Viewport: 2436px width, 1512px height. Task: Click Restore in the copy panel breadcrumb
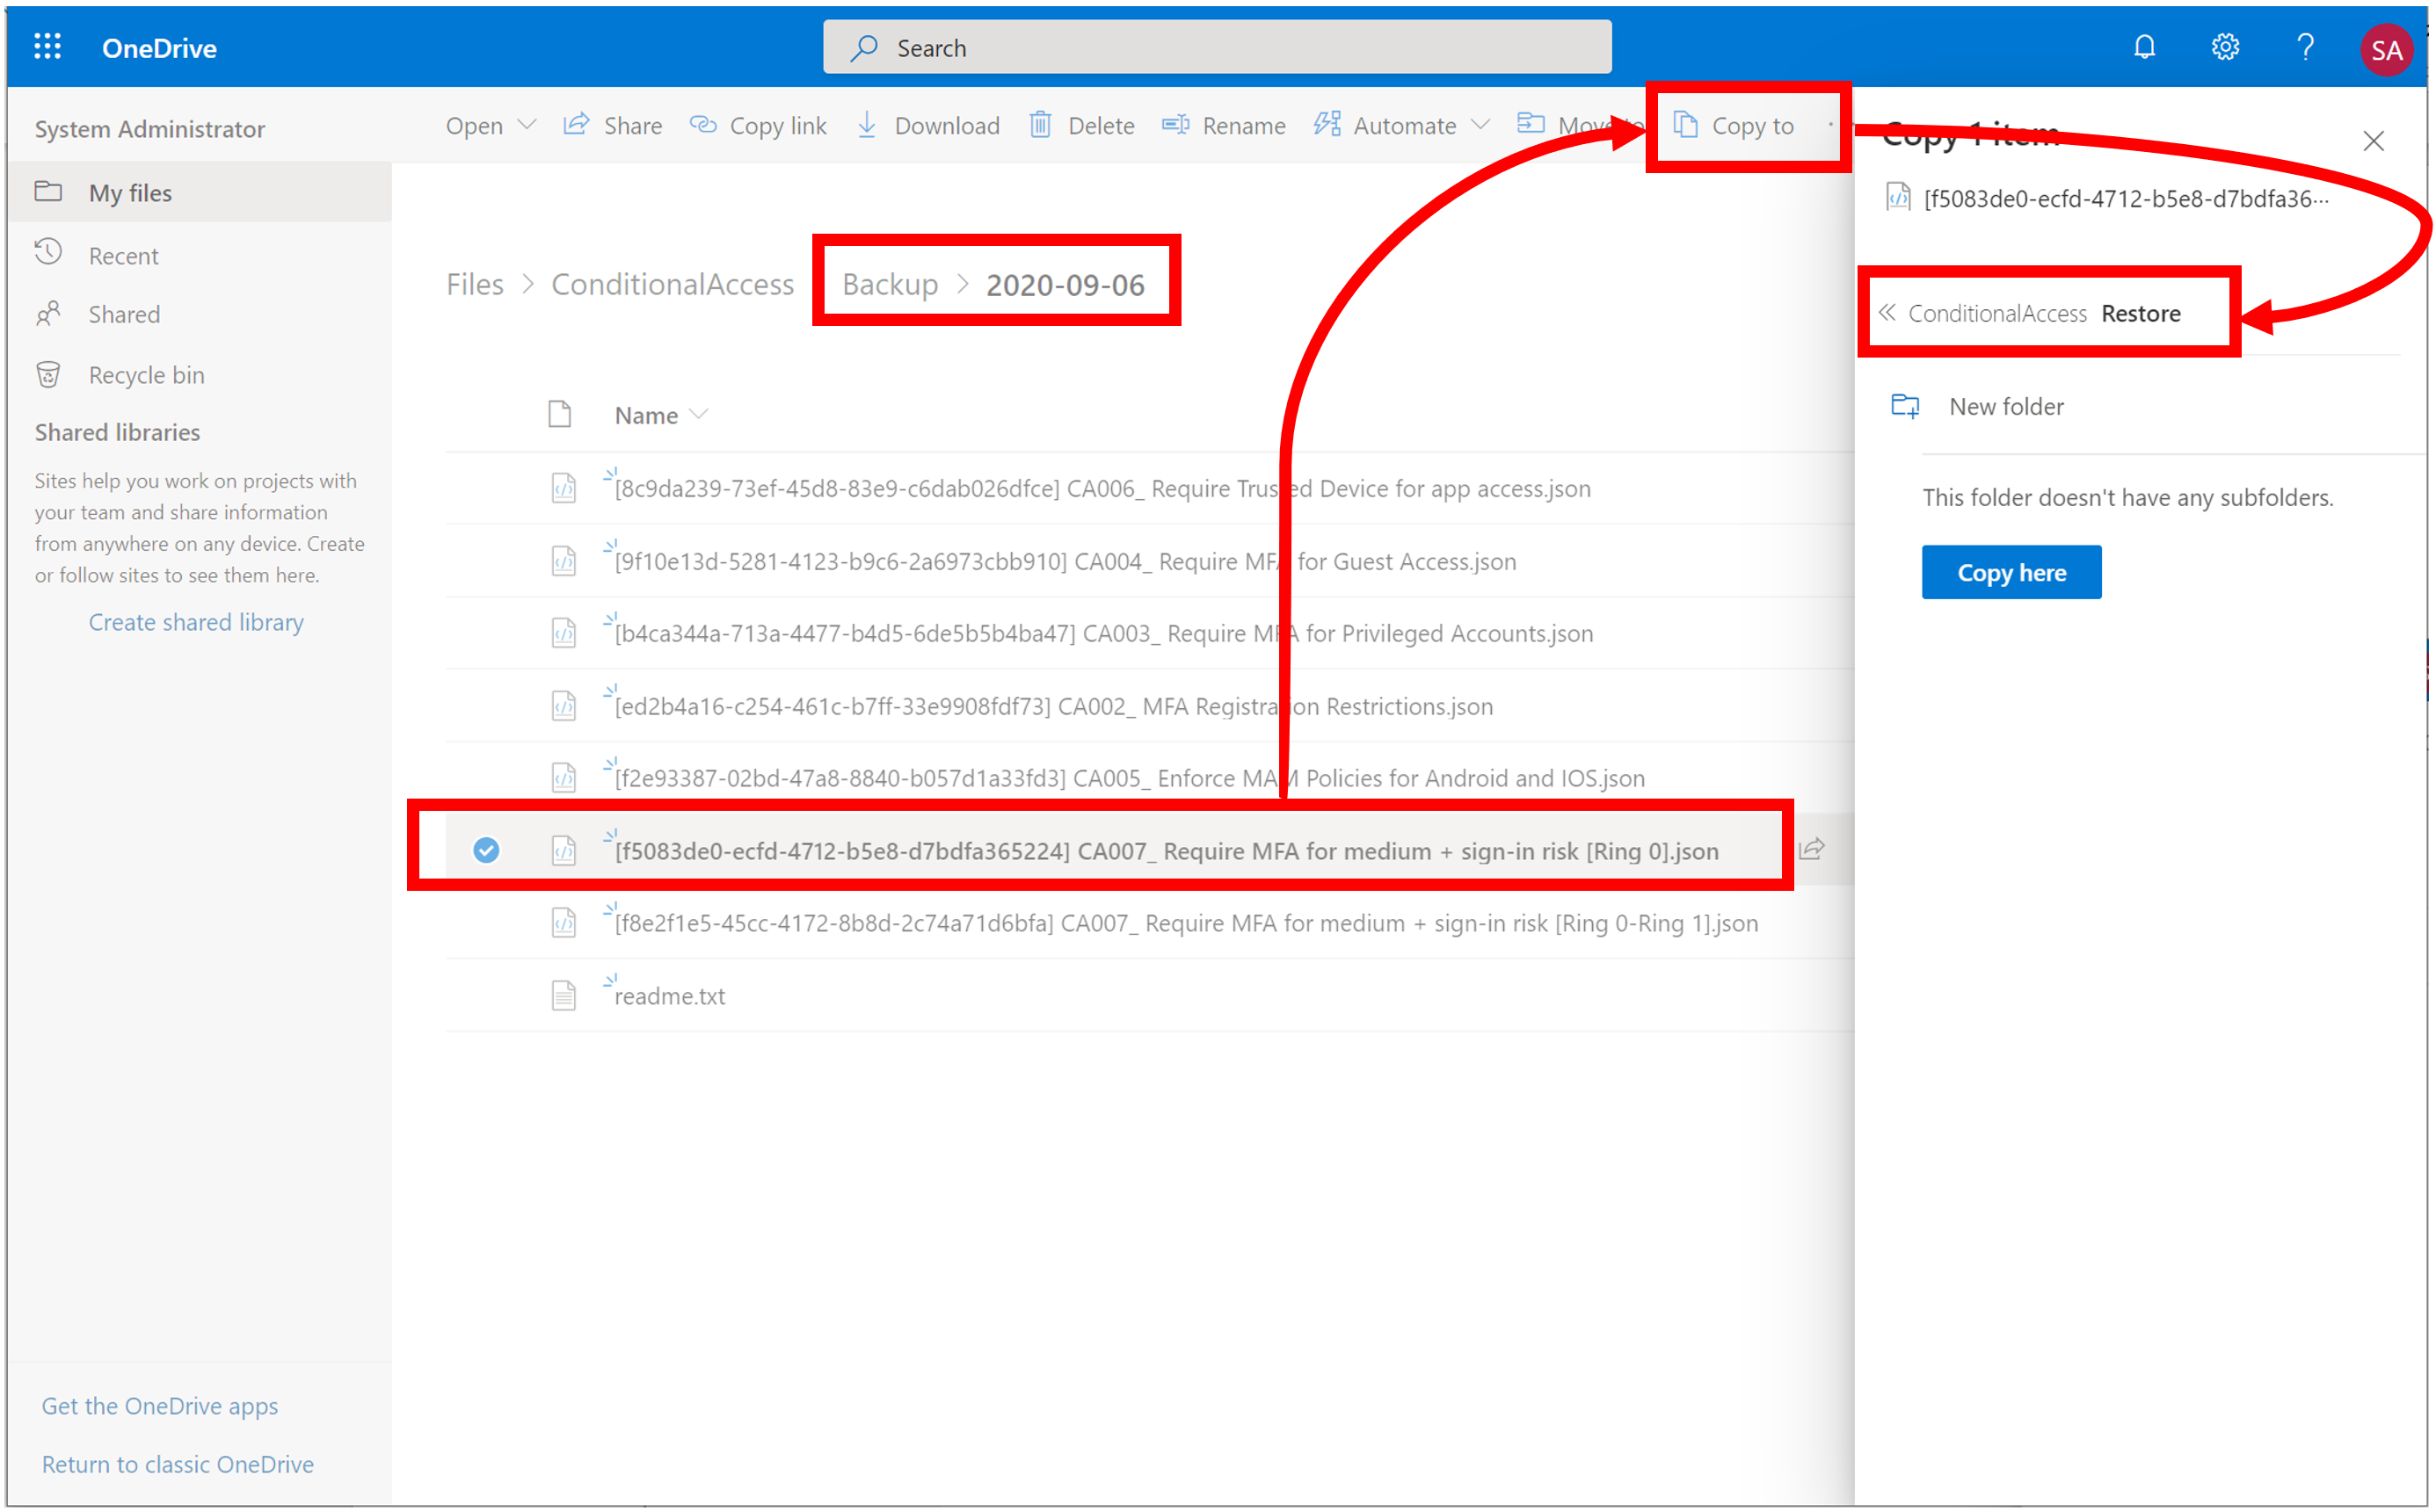click(2141, 313)
